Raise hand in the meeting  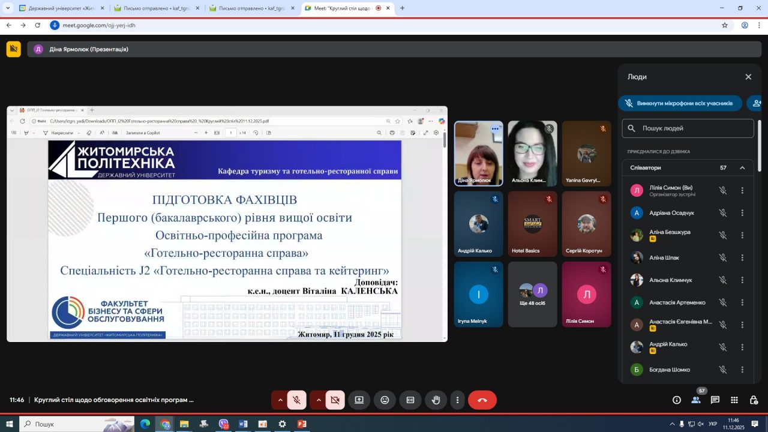click(436, 400)
